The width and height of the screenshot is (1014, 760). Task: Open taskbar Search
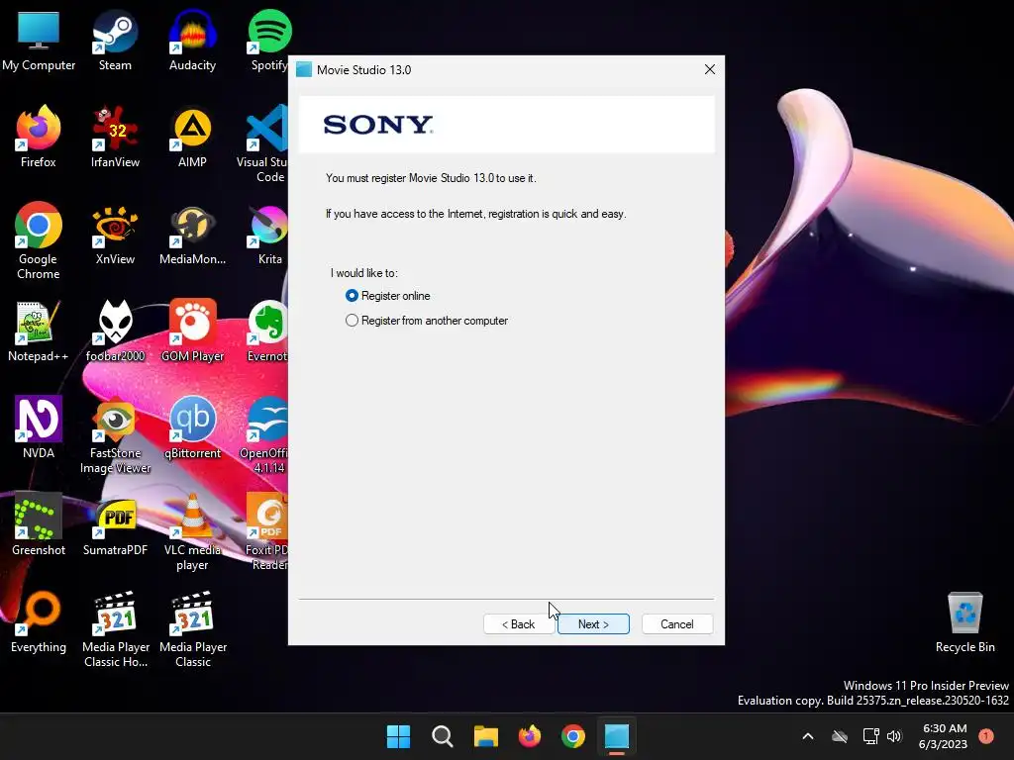pyautogui.click(x=443, y=736)
